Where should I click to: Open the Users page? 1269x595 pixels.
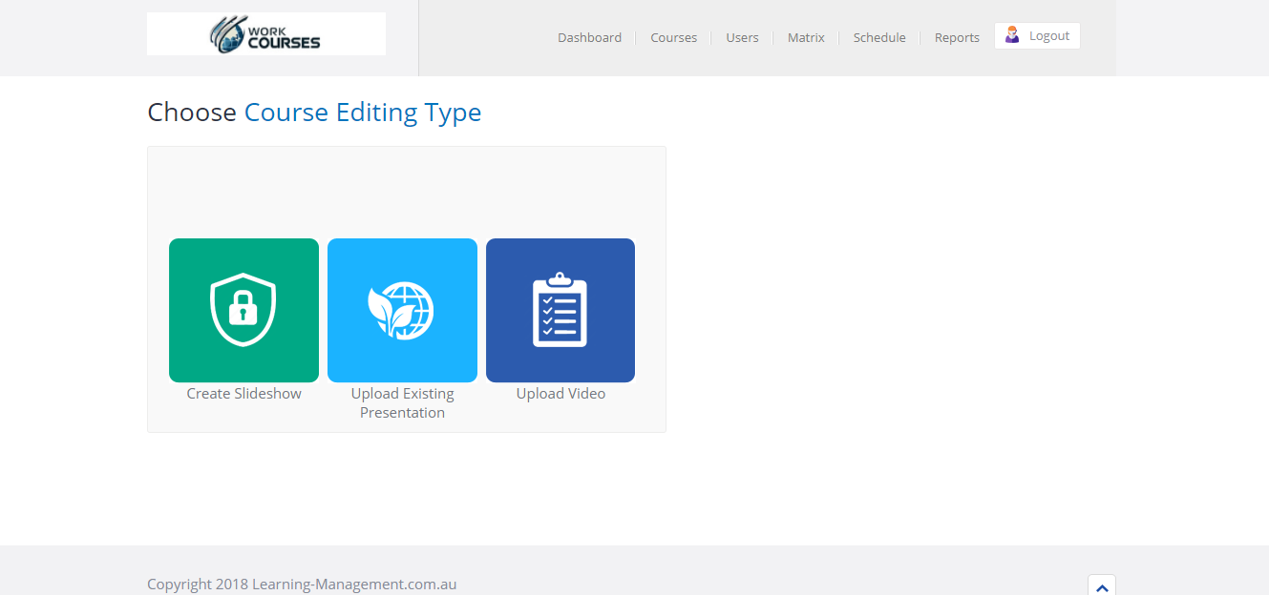pos(742,37)
